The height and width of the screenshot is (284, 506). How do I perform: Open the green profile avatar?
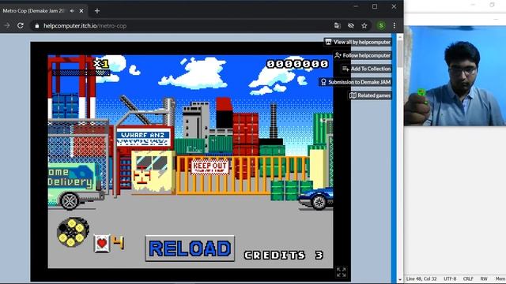pyautogui.click(x=381, y=25)
